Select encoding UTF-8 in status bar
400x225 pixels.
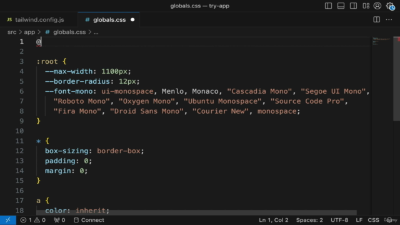[x=339, y=220]
